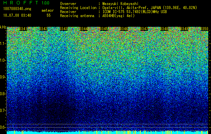Click the 0350 time marker label

204,29
